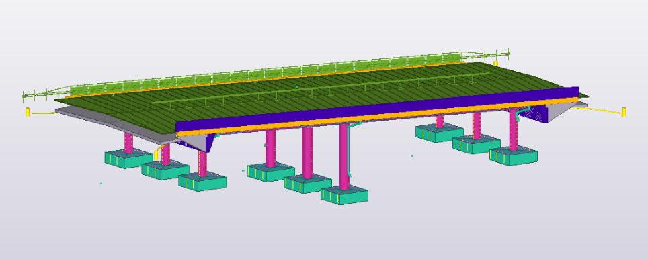Select the yellow marker at far right end
Screen dimensions: 648x260
tap(624, 112)
